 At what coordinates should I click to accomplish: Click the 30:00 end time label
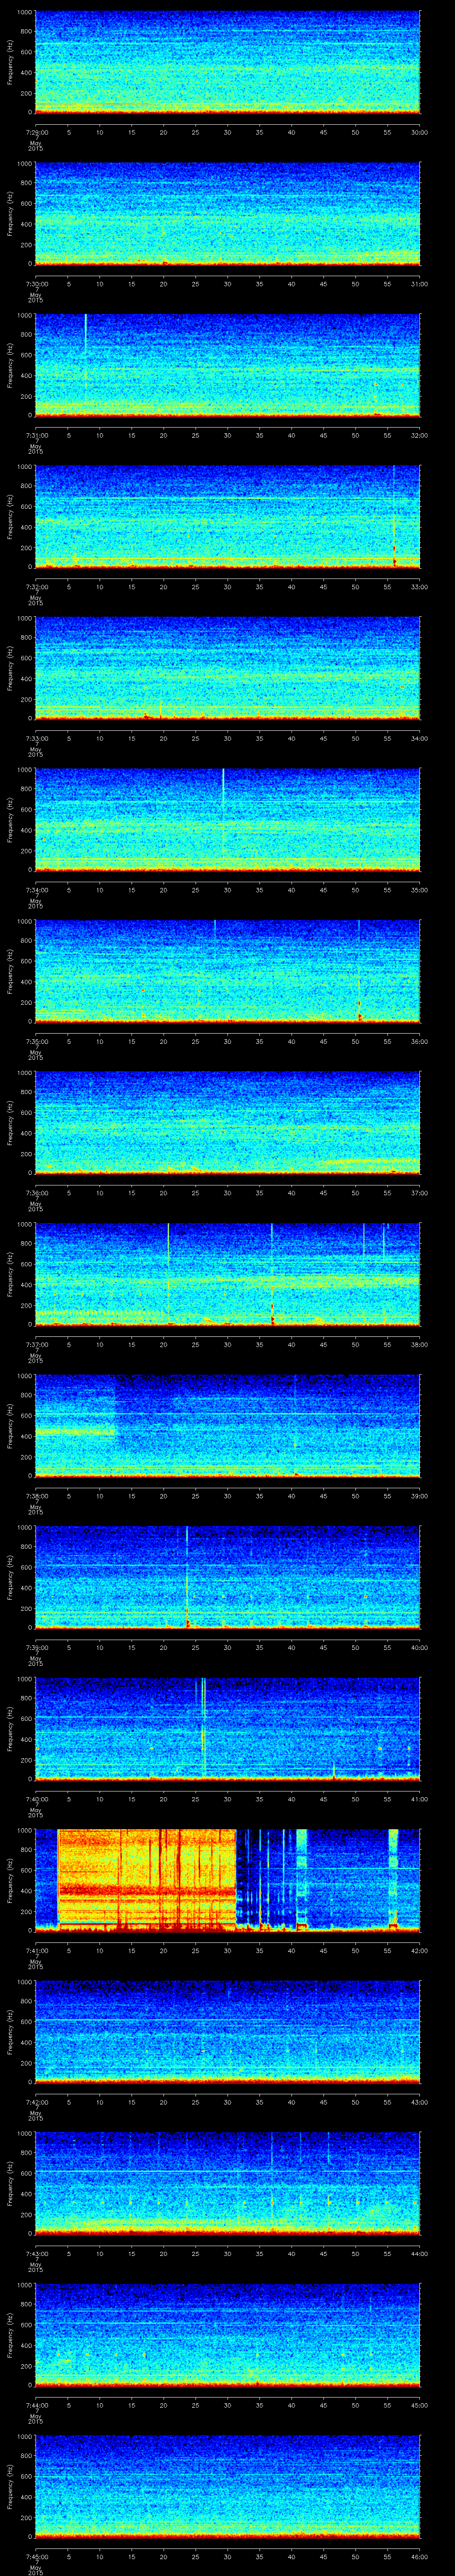point(419,132)
